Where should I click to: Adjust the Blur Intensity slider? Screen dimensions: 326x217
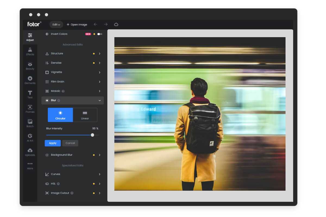92,135
